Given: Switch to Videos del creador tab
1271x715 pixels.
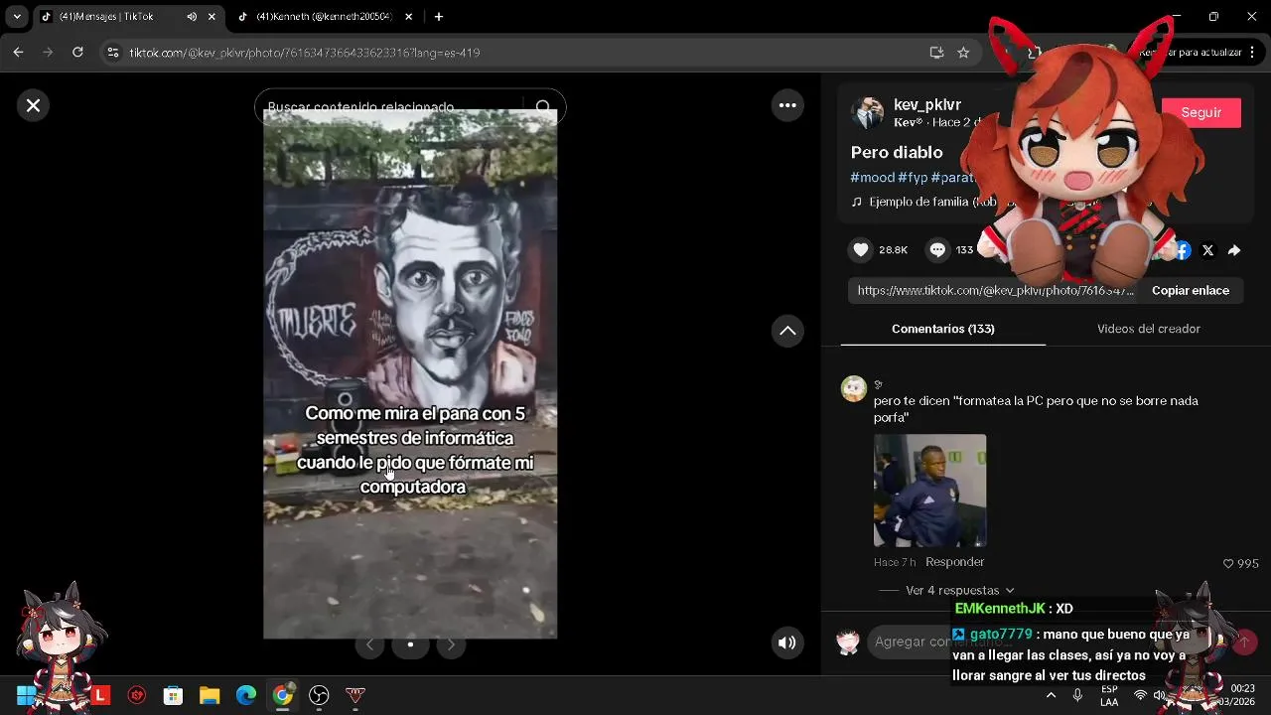Looking at the screenshot, I should (1149, 329).
